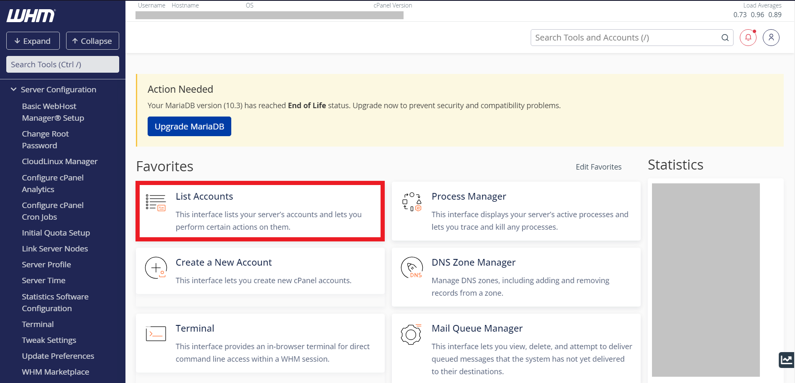This screenshot has width=795, height=383.
Task: Click the Process Manager icon
Action: click(x=412, y=202)
